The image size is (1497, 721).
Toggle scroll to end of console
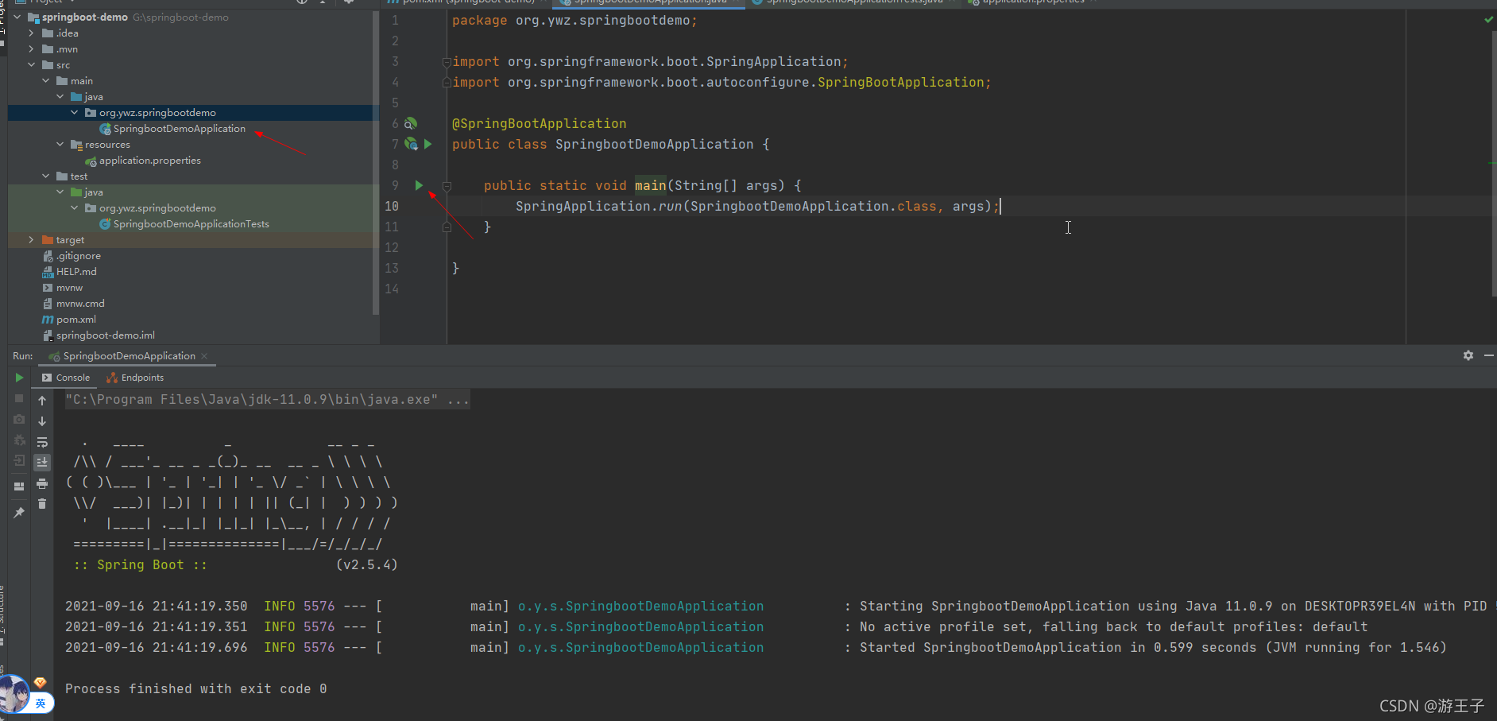42,462
